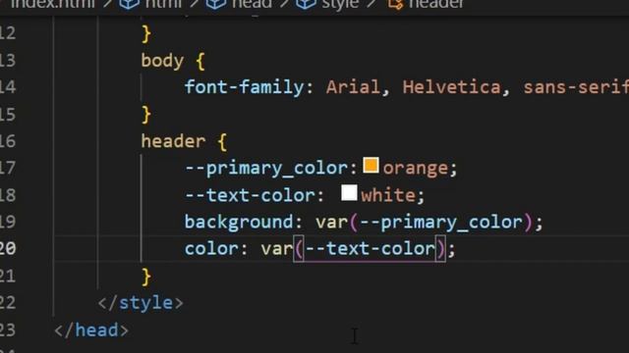
Task: Click the 'white' value text
Action: [388, 195]
